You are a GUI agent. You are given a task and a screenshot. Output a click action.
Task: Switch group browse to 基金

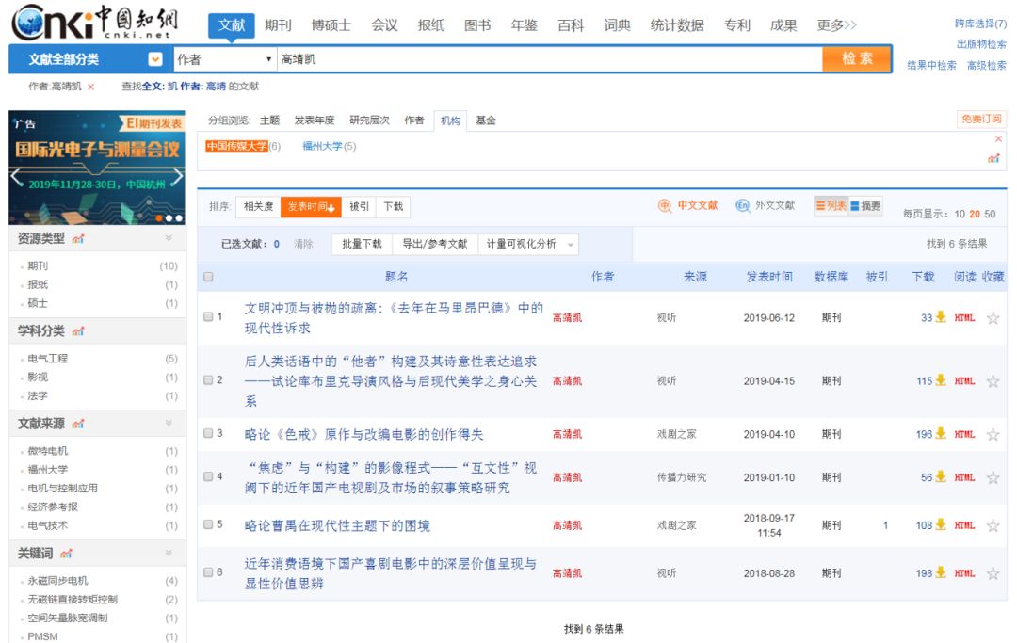(x=486, y=121)
